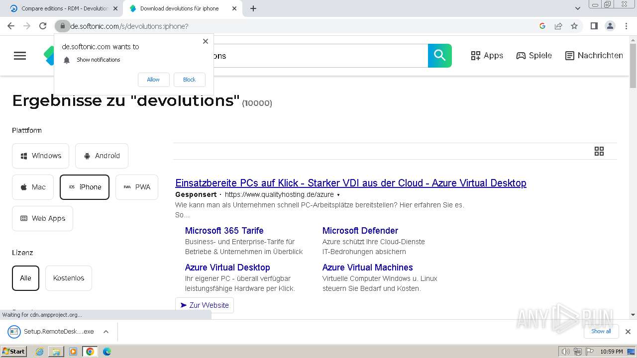Filter platform by Web Apps
The image size is (637, 358).
(42, 218)
